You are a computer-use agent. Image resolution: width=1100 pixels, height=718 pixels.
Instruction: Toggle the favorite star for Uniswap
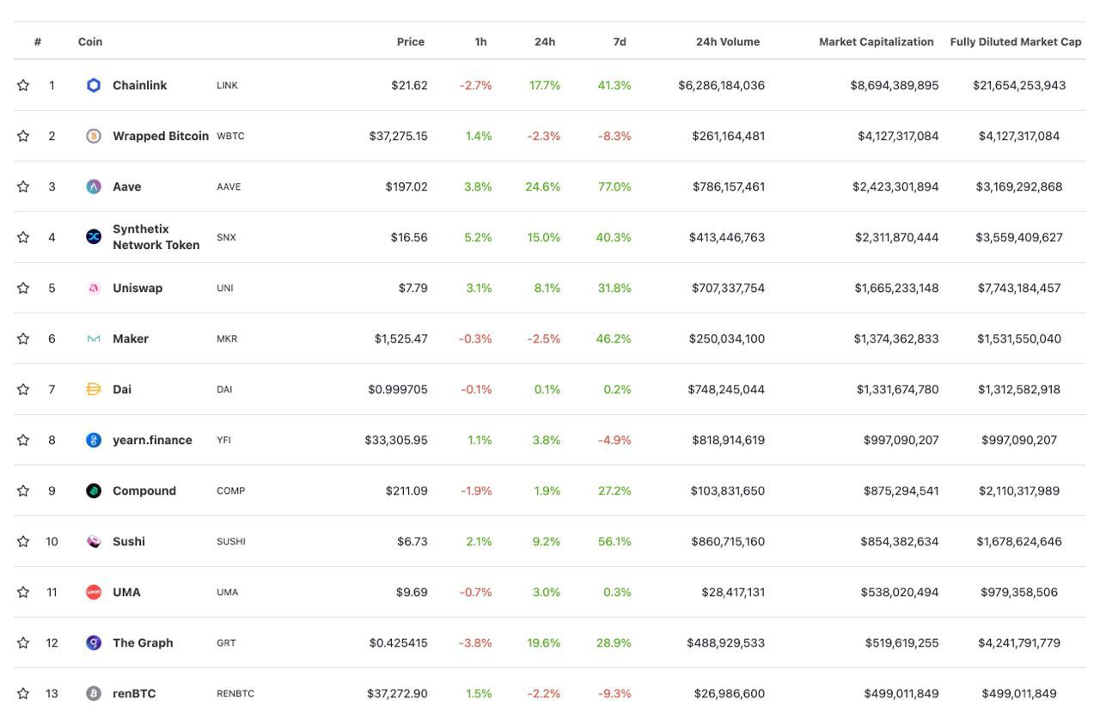click(x=23, y=288)
